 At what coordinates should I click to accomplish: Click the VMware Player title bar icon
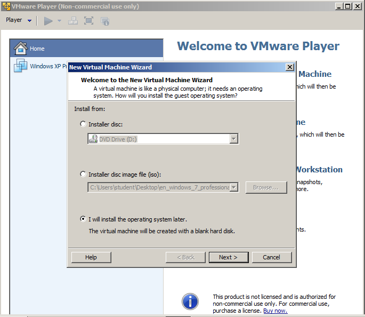6,6
